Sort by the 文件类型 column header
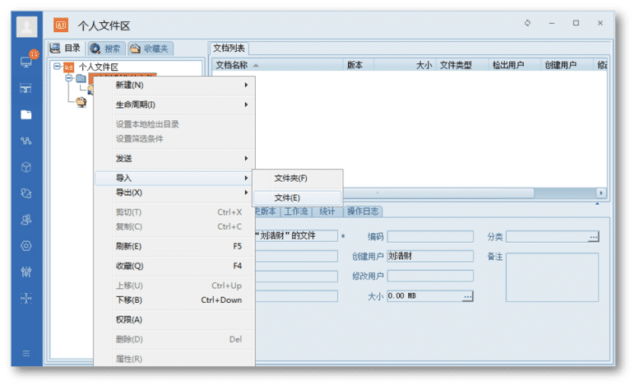The width and height of the screenshot is (635, 386). click(462, 65)
